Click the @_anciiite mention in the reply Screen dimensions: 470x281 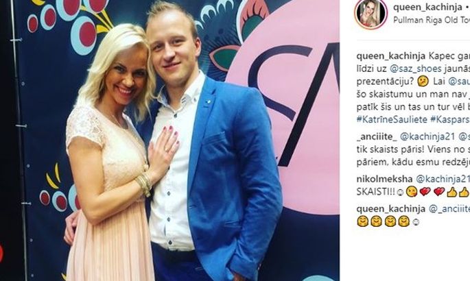pos(449,208)
